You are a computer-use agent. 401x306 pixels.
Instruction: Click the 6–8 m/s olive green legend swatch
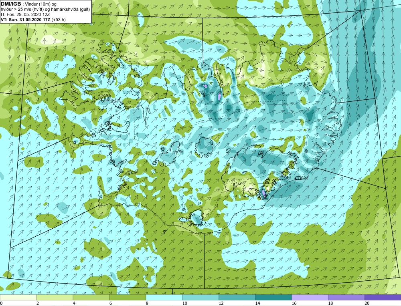tap(128, 297)
